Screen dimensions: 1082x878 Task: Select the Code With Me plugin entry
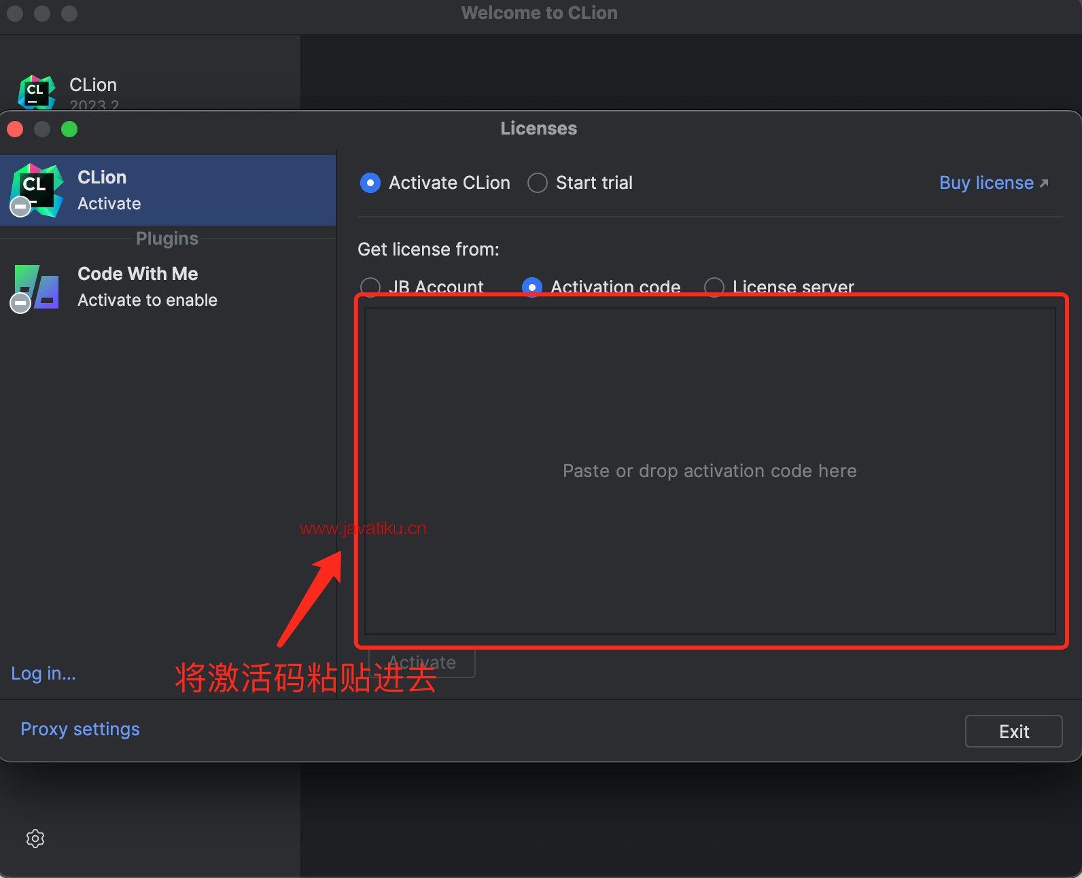(168, 287)
